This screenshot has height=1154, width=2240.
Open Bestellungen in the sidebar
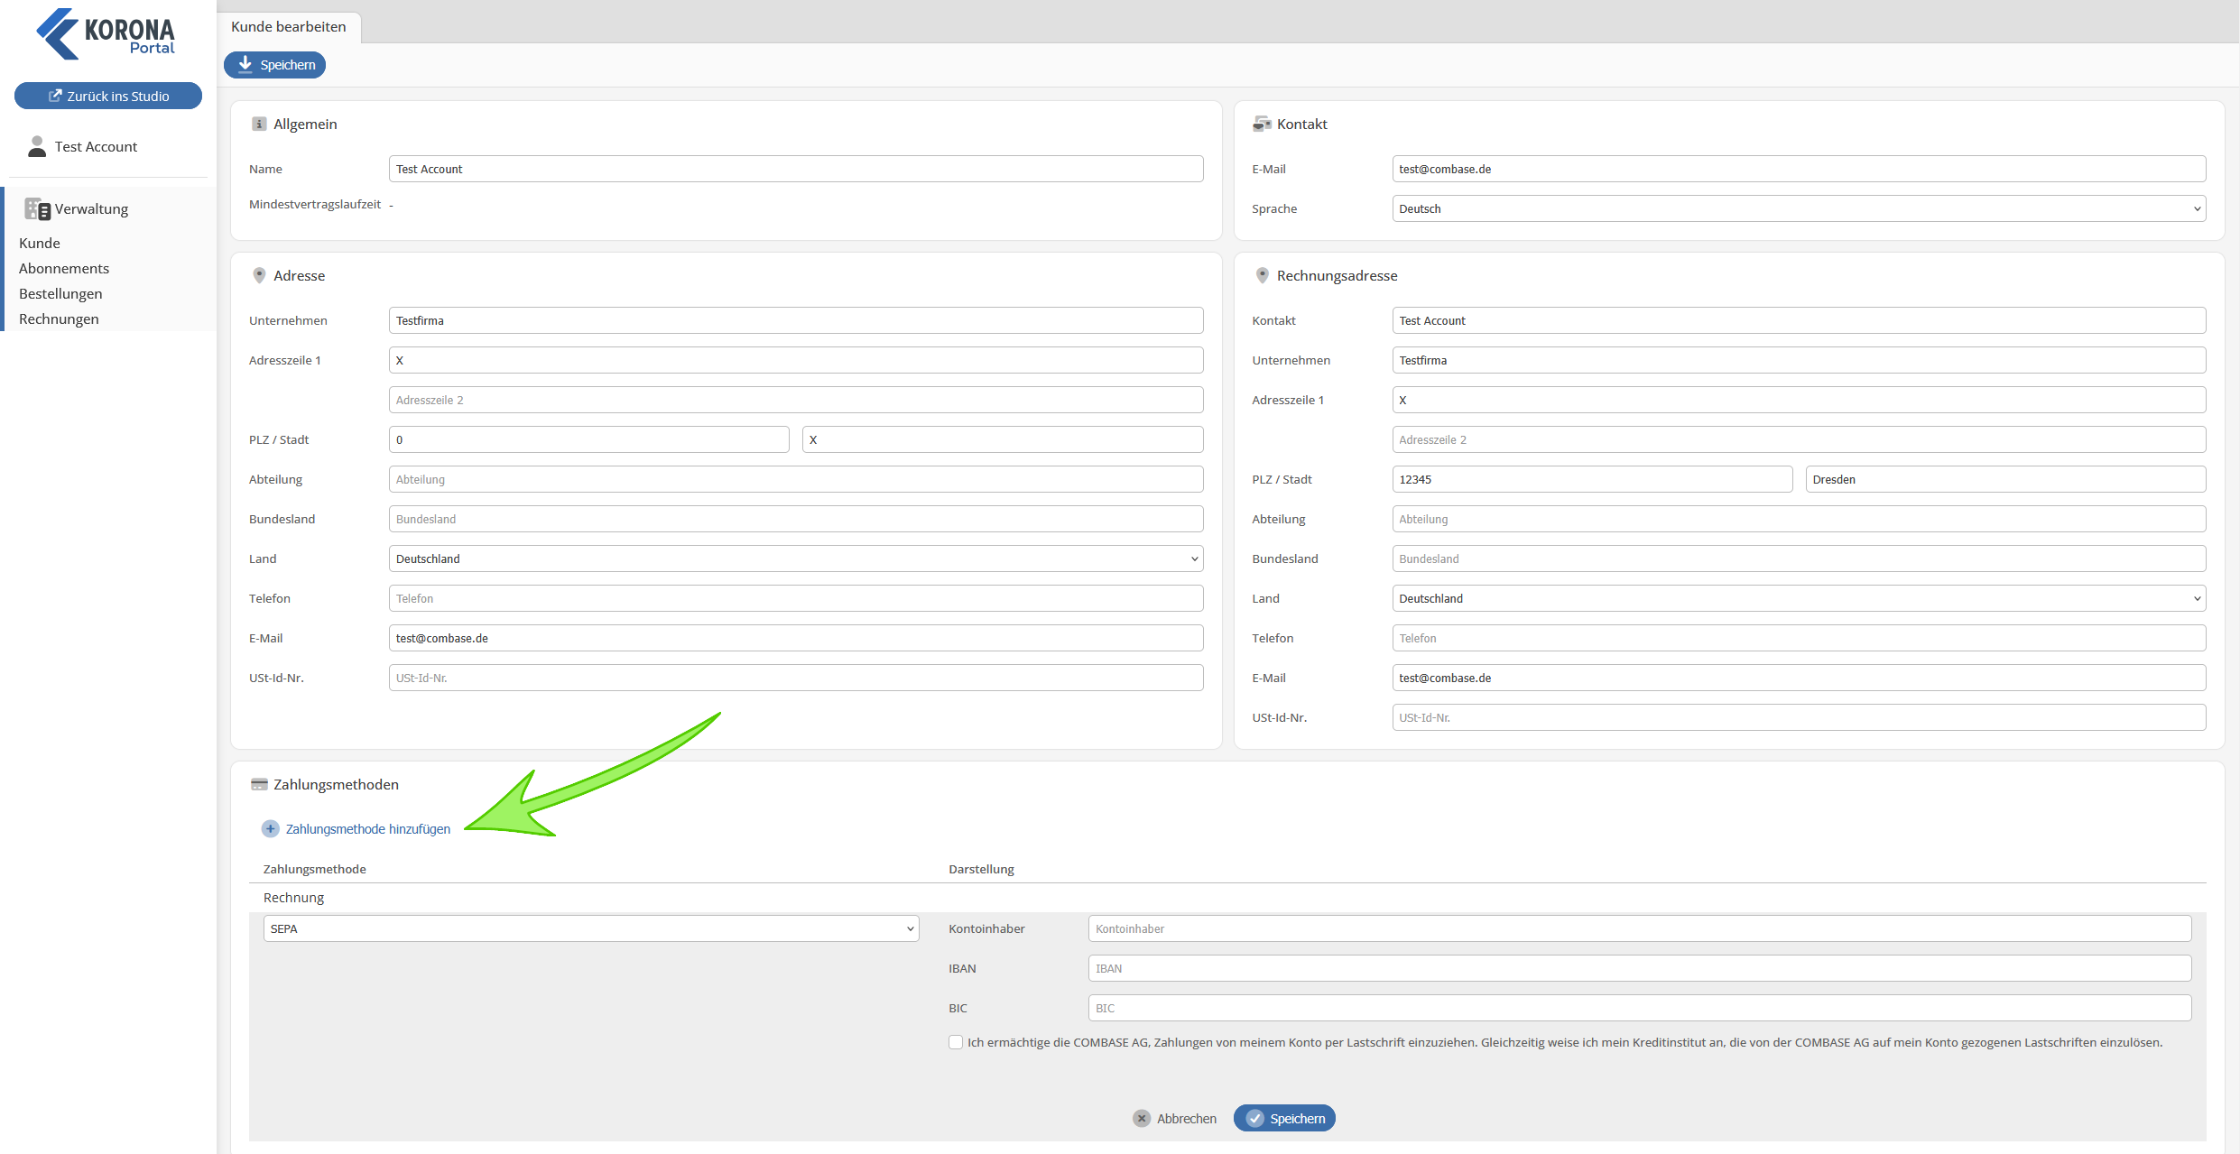pyautogui.click(x=60, y=293)
